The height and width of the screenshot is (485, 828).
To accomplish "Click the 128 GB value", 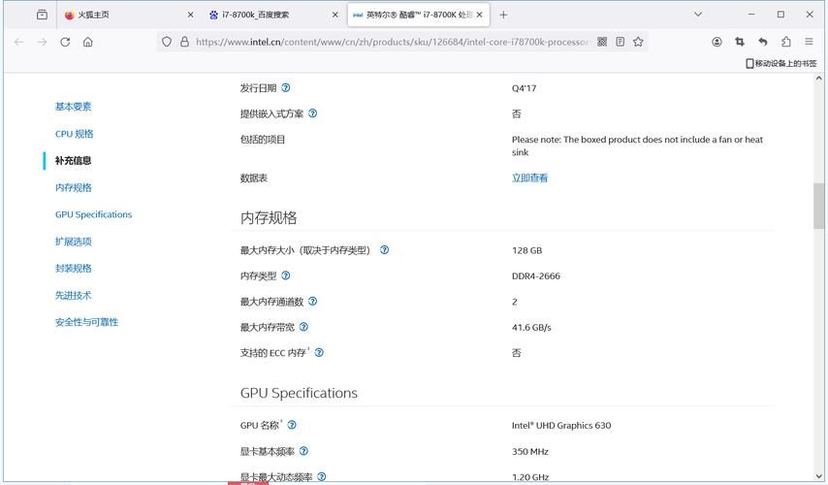I will (x=527, y=250).
